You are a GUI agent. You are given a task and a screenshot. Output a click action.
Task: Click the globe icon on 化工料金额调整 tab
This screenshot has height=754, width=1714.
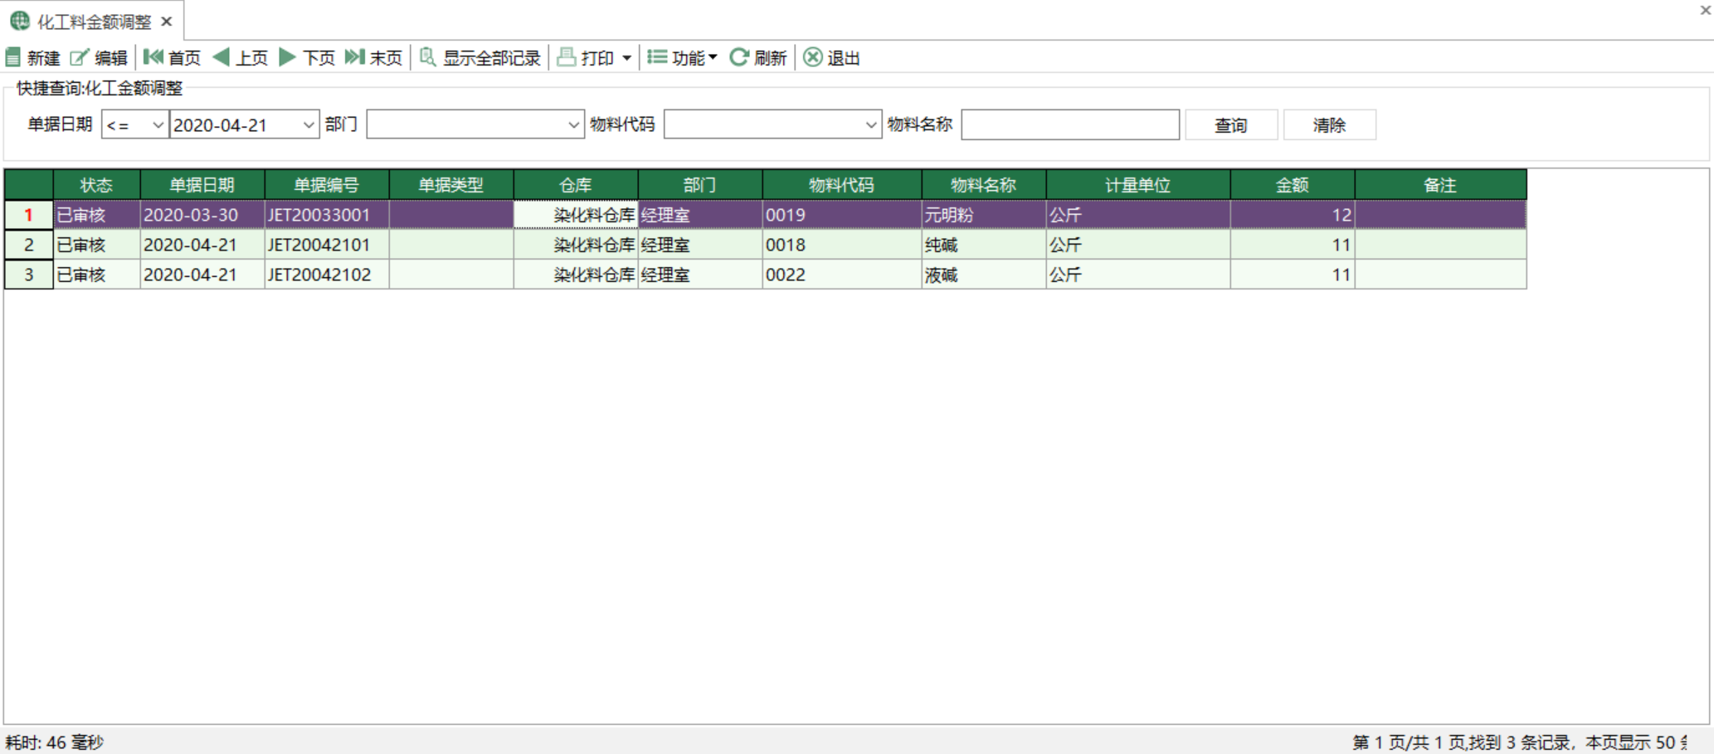click(20, 22)
